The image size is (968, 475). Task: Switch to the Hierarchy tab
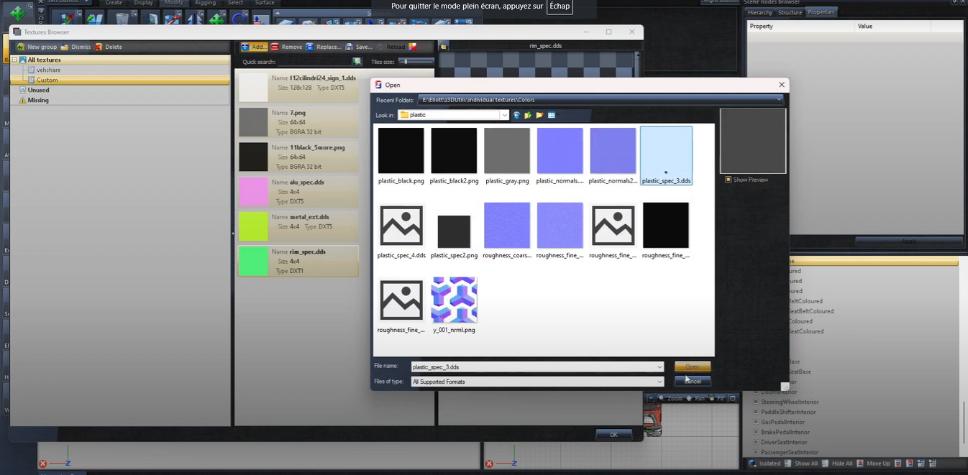pos(760,12)
